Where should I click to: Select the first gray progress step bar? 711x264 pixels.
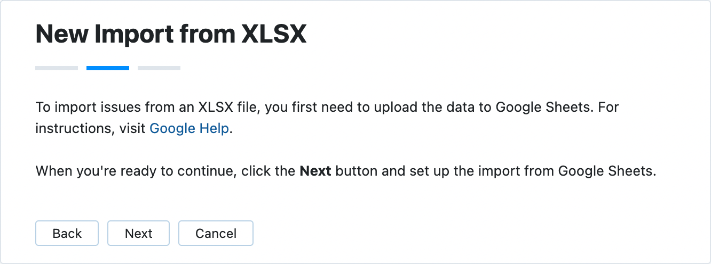[57, 68]
